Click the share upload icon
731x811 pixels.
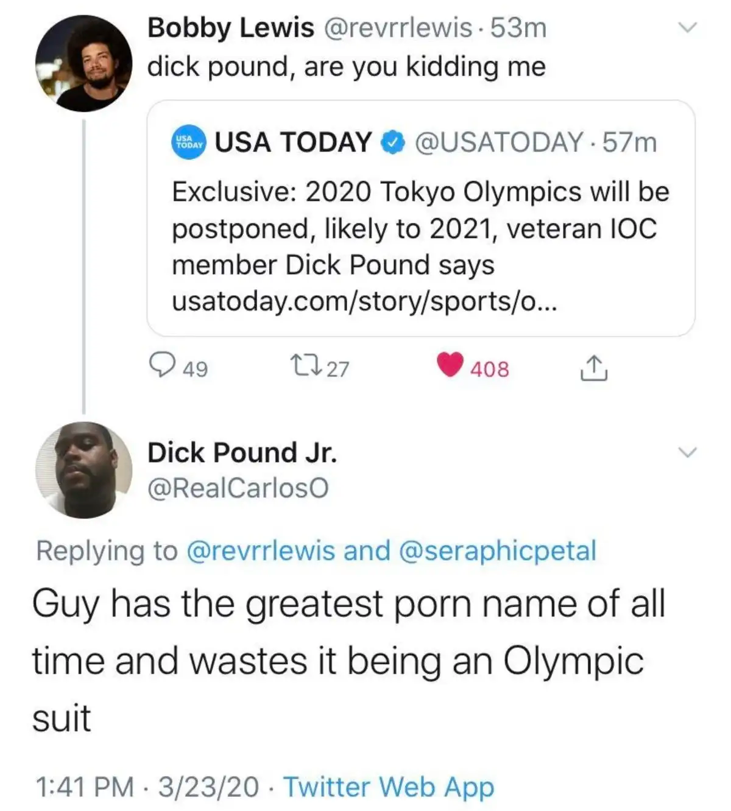pos(593,367)
